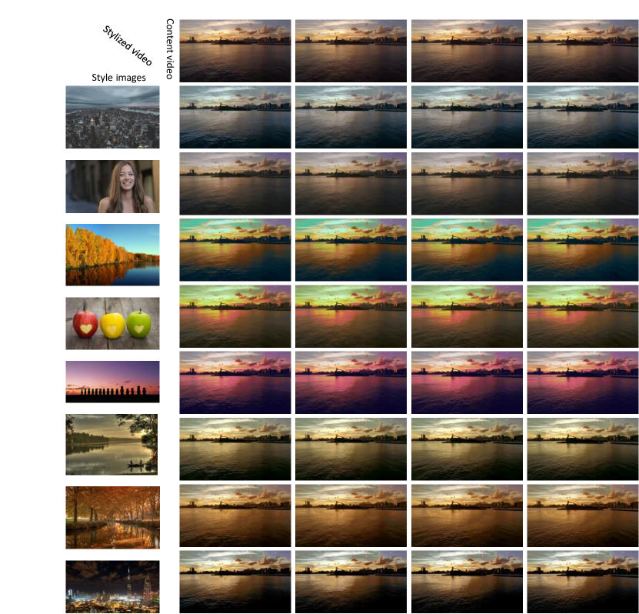The width and height of the screenshot is (639, 614).
Task: Select first frame stylized by purple sunset
Action: (235, 383)
